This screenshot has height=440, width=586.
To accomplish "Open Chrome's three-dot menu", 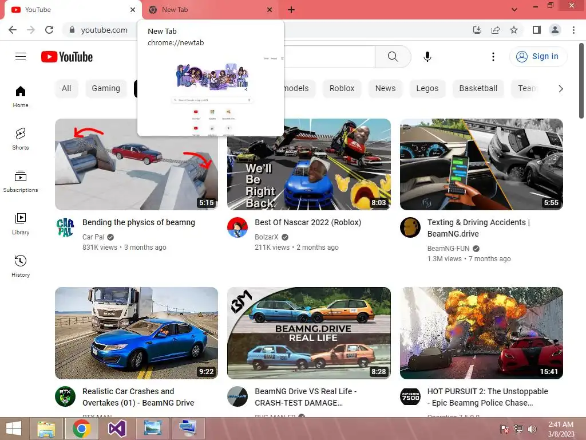I will tap(573, 30).
